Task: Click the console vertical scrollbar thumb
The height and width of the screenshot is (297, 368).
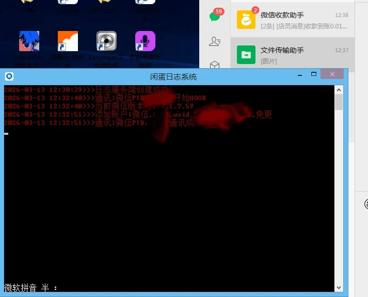Action: (339, 102)
